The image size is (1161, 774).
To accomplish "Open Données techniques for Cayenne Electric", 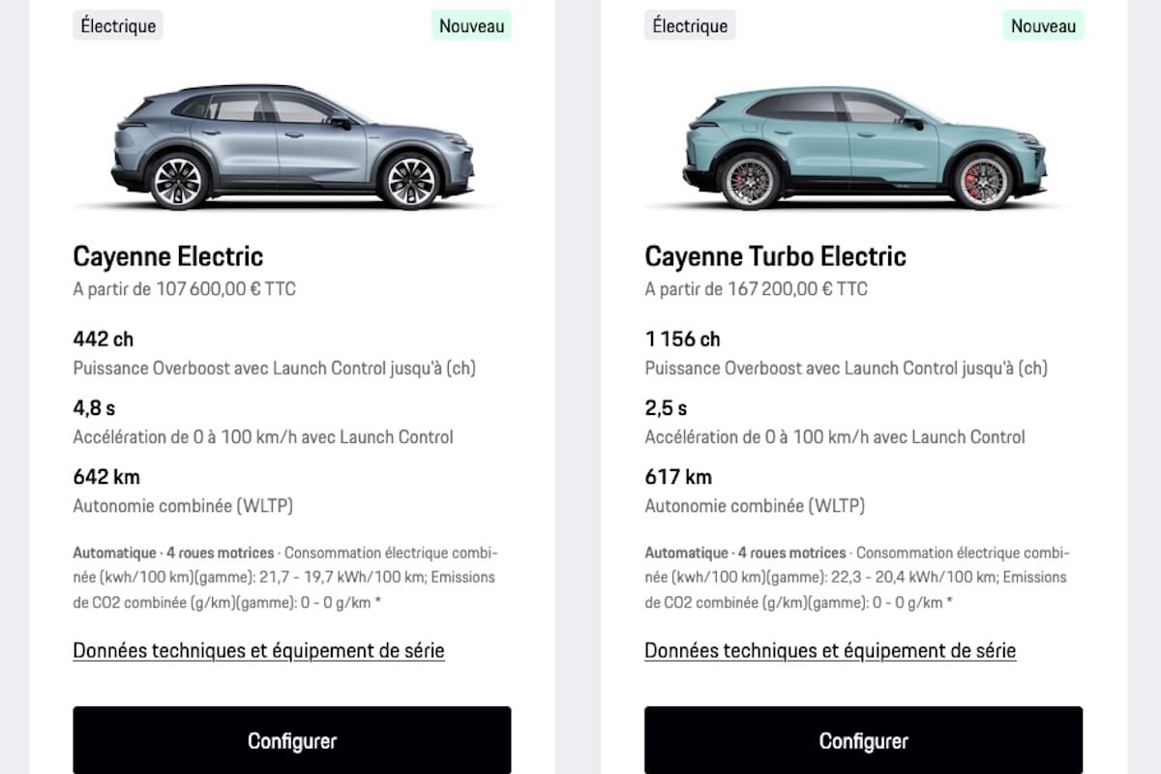I will click(258, 650).
